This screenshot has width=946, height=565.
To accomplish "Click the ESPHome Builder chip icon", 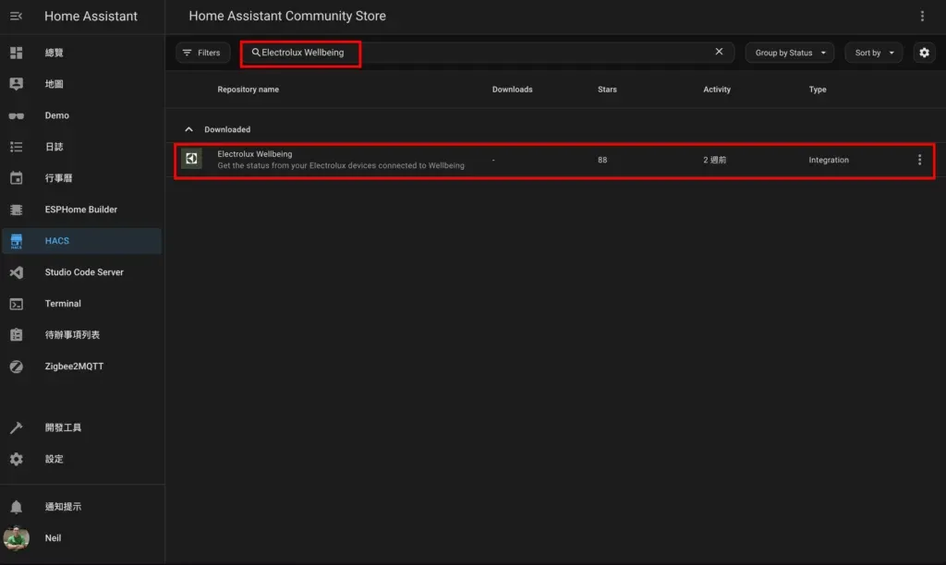I will 16,210.
